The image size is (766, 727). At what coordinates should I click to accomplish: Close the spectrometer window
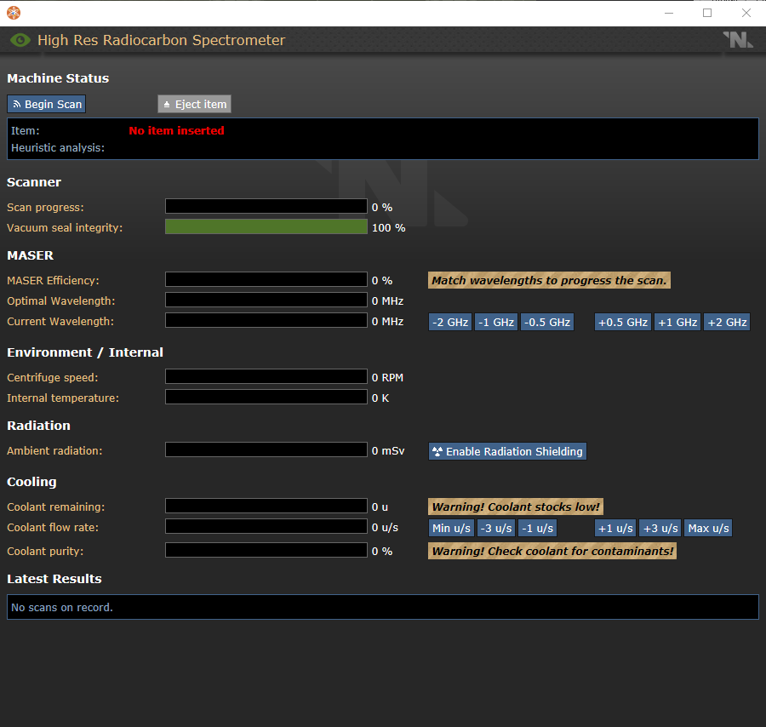pyautogui.click(x=746, y=13)
